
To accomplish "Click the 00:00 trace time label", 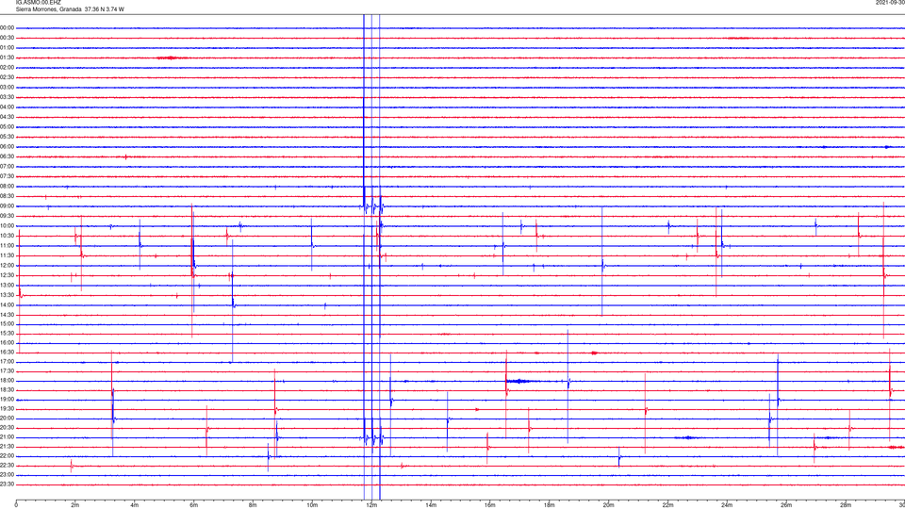I will [x=7, y=27].
